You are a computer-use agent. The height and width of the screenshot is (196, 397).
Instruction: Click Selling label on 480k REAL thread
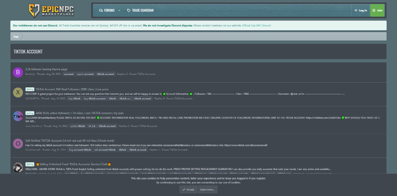click(29, 113)
